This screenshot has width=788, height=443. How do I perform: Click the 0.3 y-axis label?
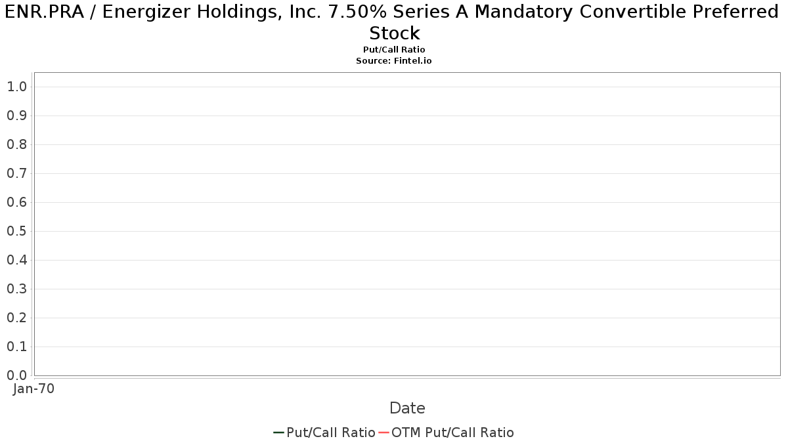17,289
